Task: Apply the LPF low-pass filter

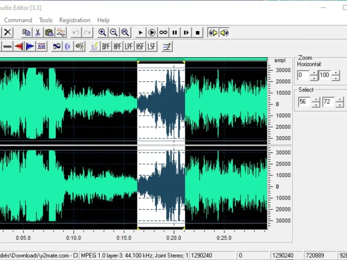Action: click(128, 46)
